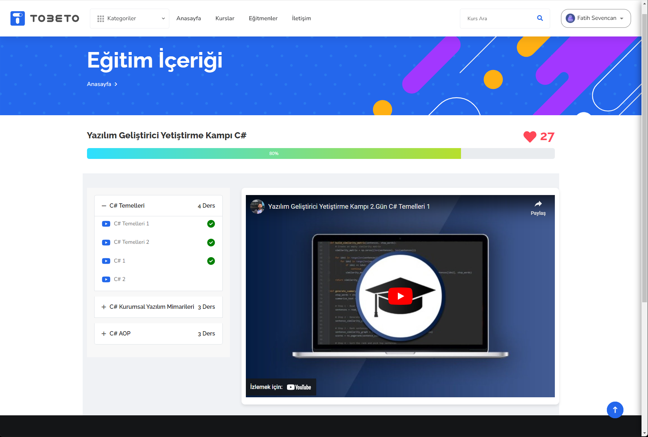Switch to the Kurslar menu item
Screen dimensions: 648x437
[225, 18]
